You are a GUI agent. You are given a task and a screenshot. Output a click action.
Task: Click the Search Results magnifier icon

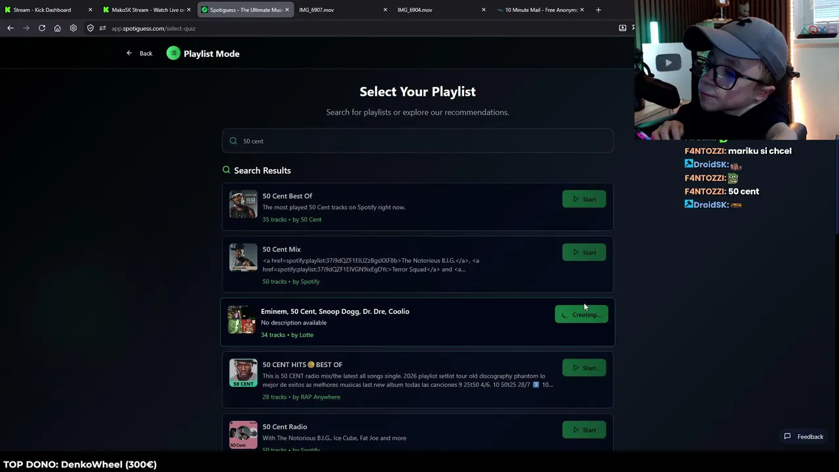(226, 170)
